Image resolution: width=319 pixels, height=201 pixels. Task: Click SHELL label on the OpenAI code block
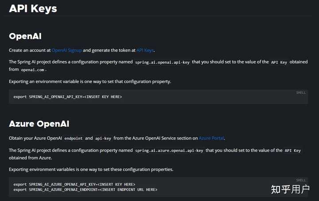(x=301, y=93)
